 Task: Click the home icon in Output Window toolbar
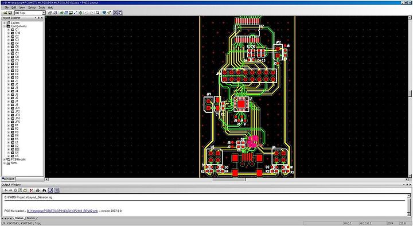25,190
